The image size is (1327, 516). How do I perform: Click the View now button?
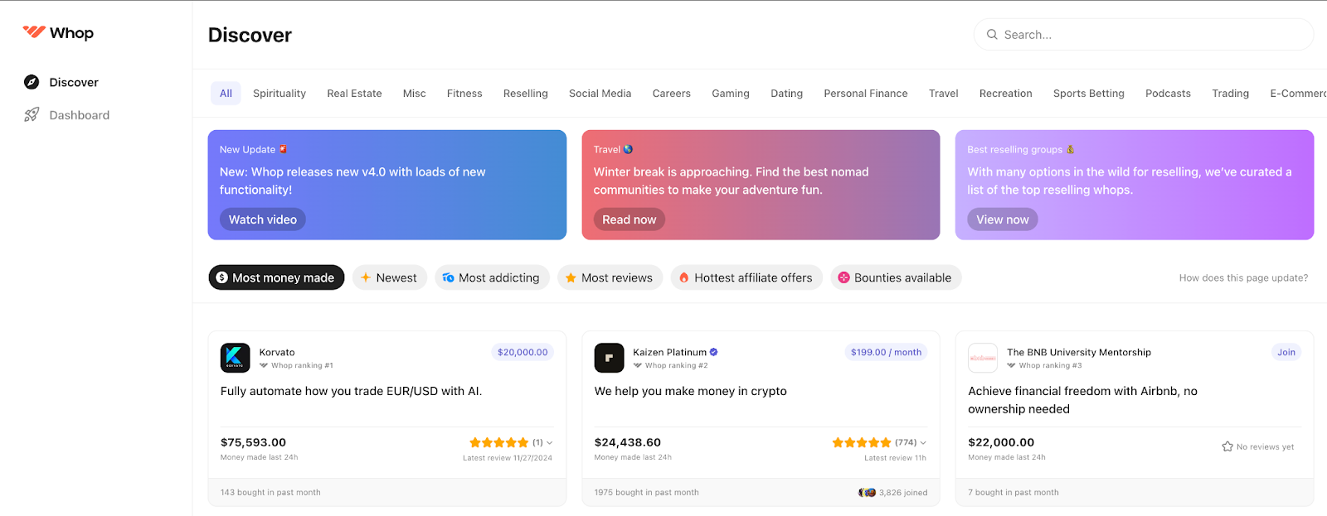coord(1002,219)
